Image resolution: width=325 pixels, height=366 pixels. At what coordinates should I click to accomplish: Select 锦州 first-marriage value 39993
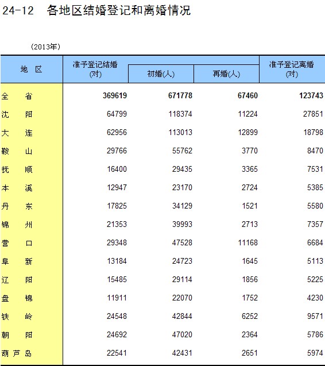pyautogui.click(x=182, y=224)
